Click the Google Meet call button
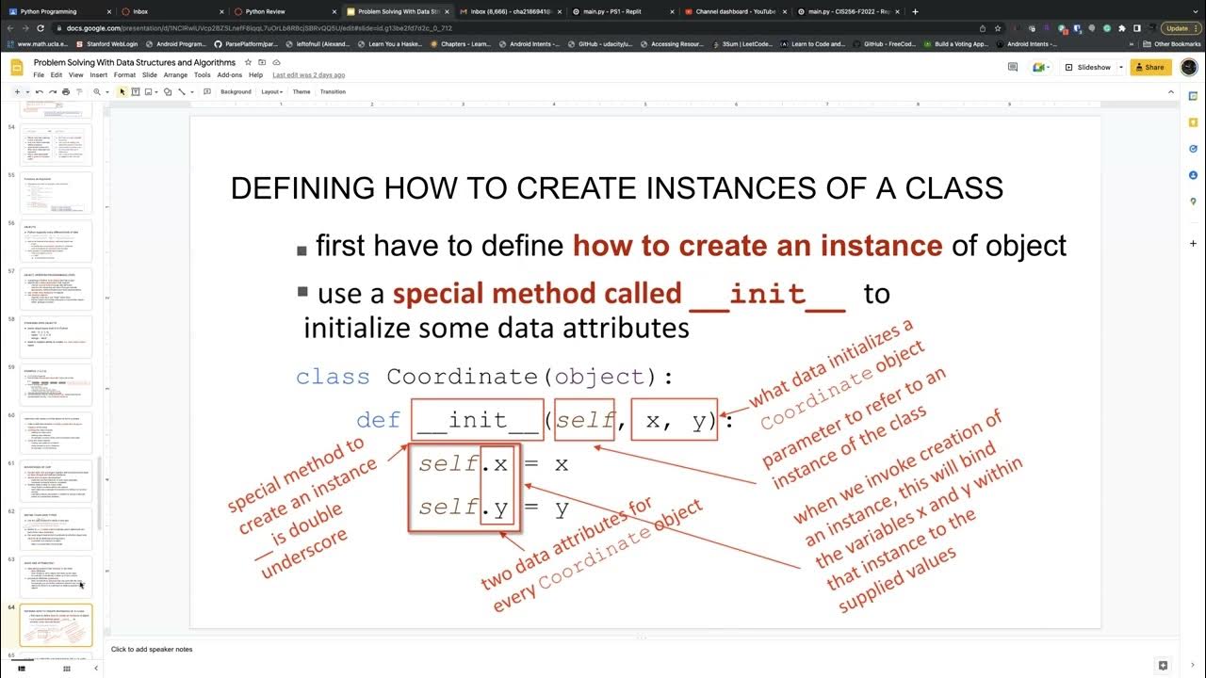The height and width of the screenshot is (678, 1206). tap(1040, 67)
